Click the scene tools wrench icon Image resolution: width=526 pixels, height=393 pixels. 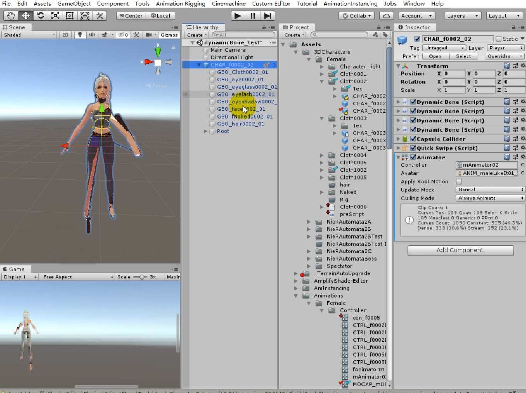(x=136, y=35)
